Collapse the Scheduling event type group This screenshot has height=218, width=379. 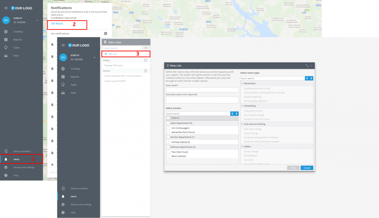click(242, 106)
